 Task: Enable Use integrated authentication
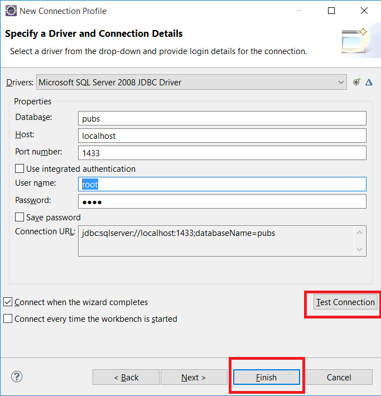(20, 168)
